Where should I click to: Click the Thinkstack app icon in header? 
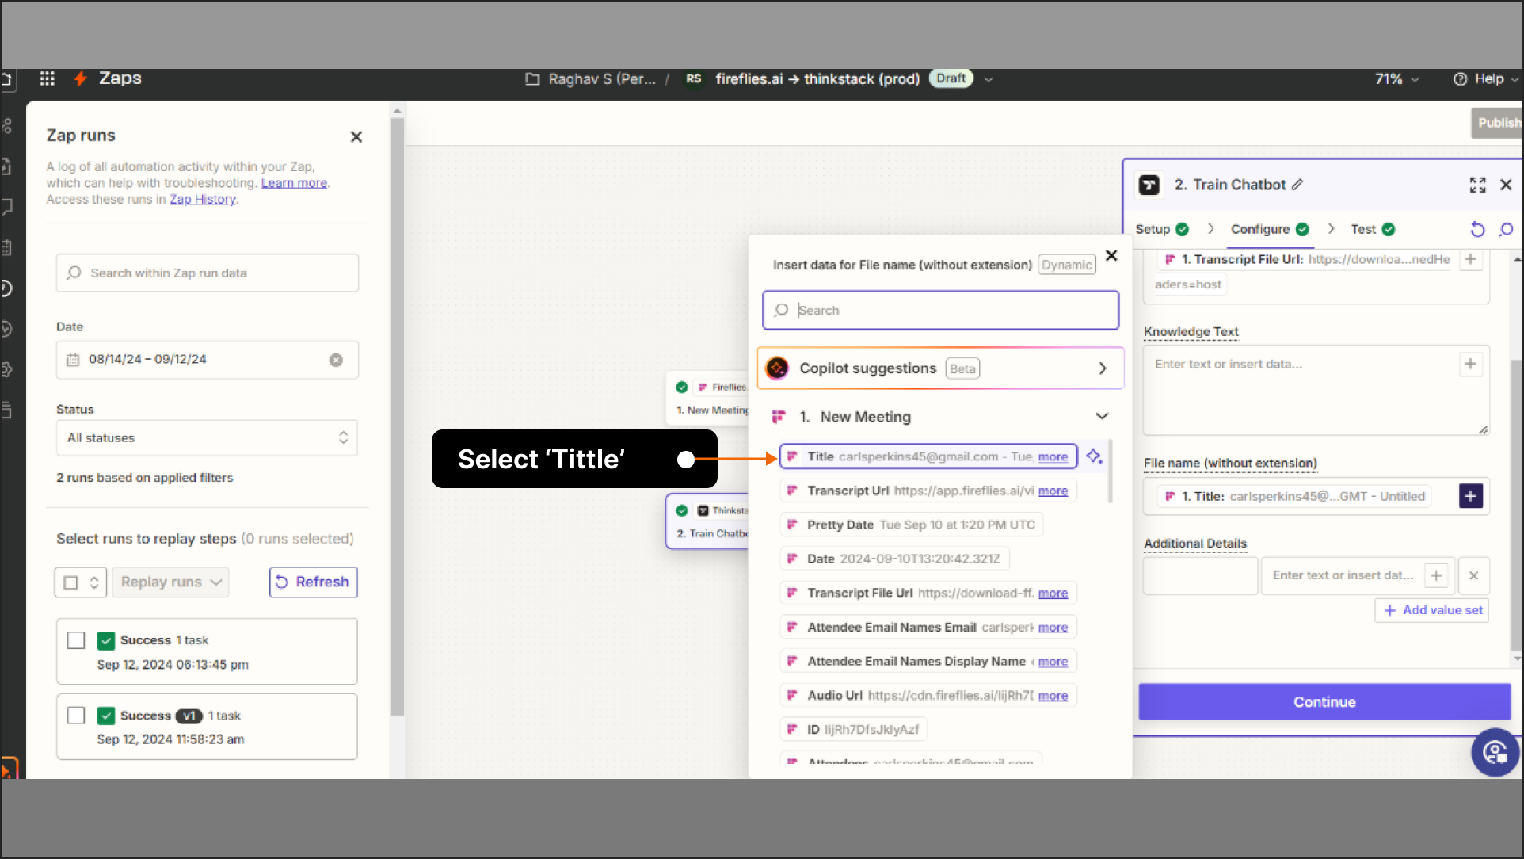tap(1149, 185)
